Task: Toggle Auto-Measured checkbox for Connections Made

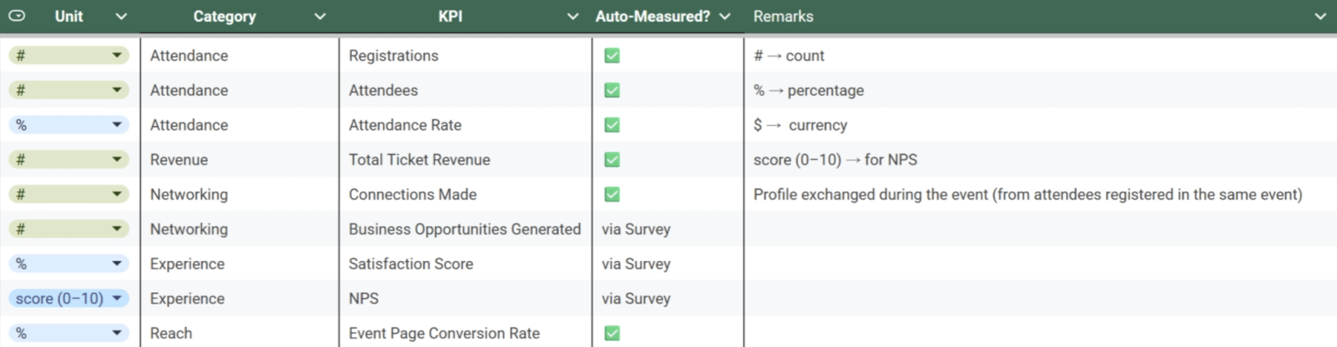Action: (612, 195)
